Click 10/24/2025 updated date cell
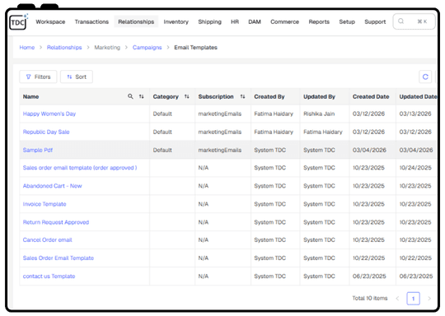Viewport: 445px width, 316px height. coord(415,168)
